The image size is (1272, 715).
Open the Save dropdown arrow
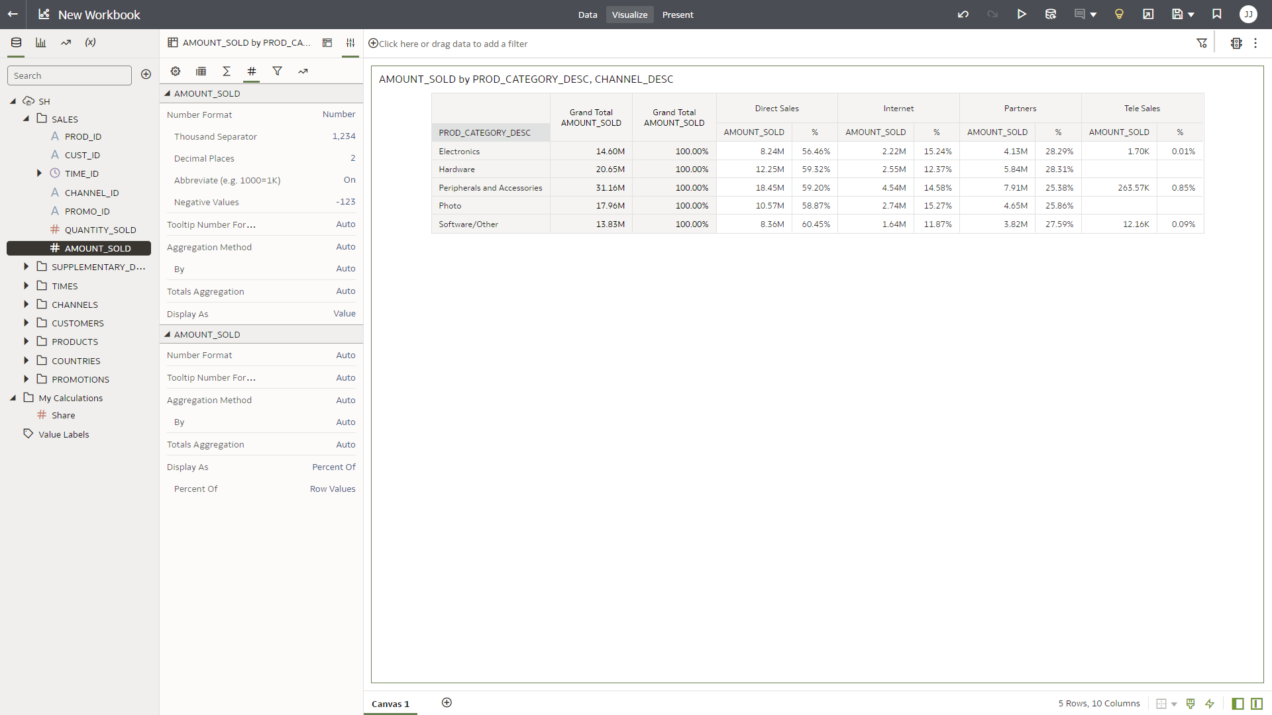[1191, 15]
